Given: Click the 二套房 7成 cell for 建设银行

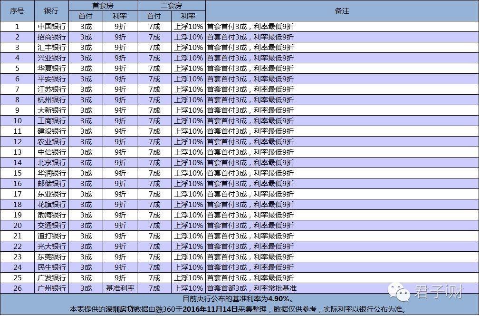Looking at the screenshot, I should (154, 131).
